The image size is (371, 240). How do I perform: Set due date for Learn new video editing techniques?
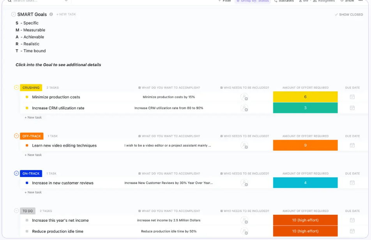(352, 145)
